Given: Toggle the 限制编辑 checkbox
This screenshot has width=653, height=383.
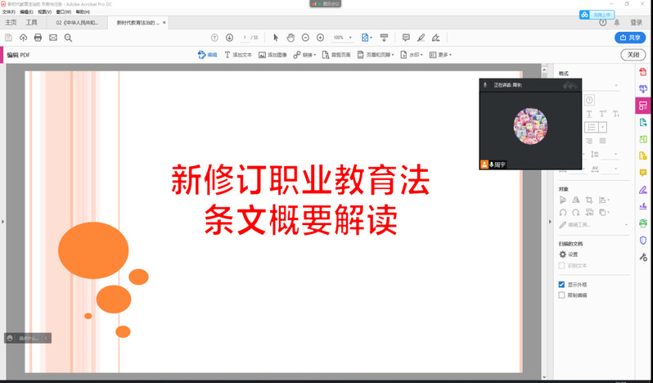Looking at the screenshot, I should 561,295.
